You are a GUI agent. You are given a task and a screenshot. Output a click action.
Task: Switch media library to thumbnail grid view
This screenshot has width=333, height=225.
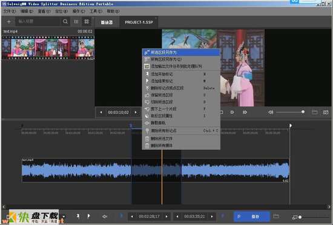tap(87, 22)
